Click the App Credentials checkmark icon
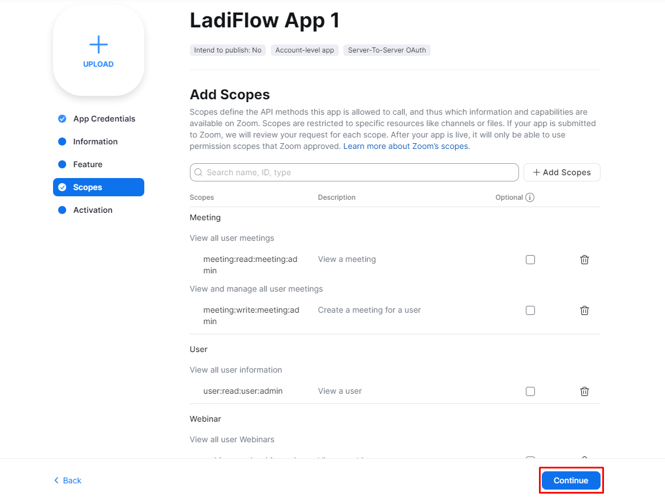Screen dimensions: 665x501 pyautogui.click(x=62, y=119)
